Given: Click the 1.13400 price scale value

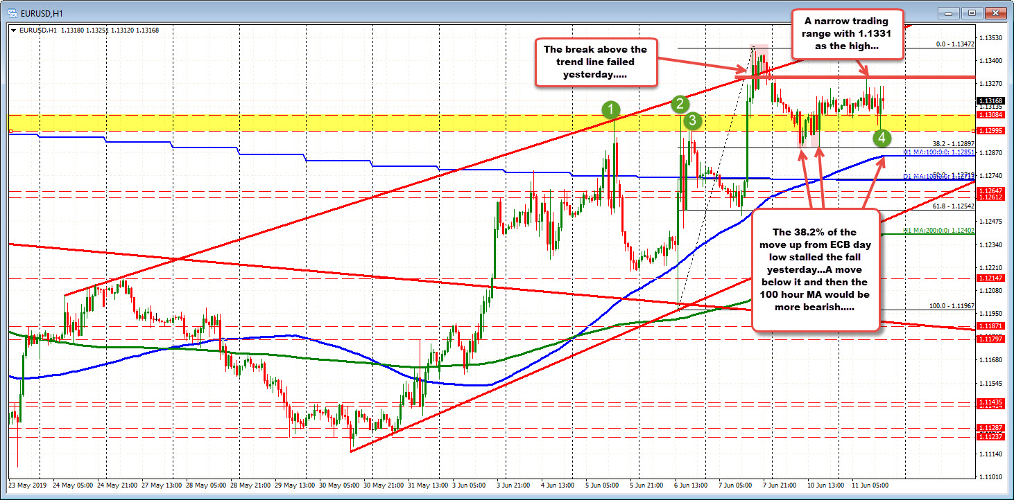Looking at the screenshot, I should [990, 61].
